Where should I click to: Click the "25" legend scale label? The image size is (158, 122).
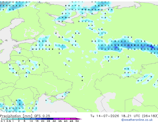coord(48,121)
